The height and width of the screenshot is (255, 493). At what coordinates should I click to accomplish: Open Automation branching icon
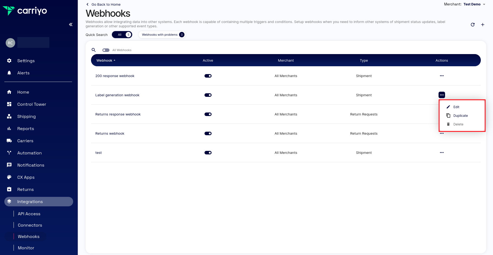pyautogui.click(x=9, y=153)
